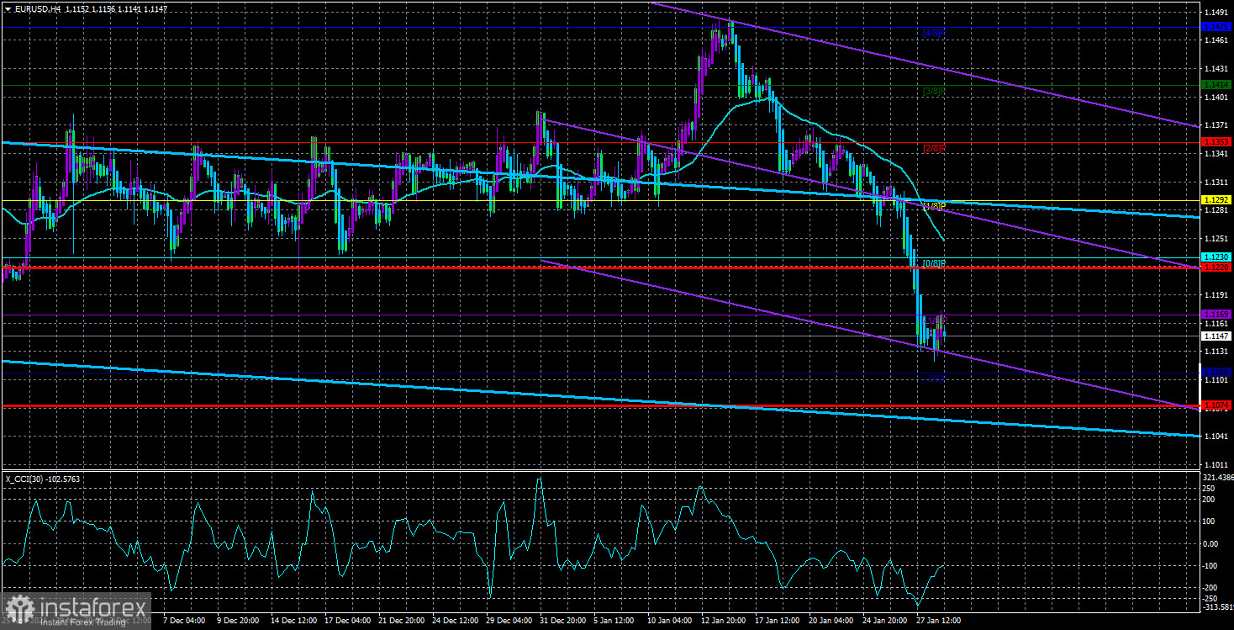Click the 1.1371 price axis value
This screenshot has width=1234, height=630.
pyautogui.click(x=1216, y=124)
